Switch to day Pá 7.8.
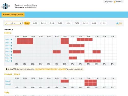Screen dimensions: 128x96 [77, 23]
